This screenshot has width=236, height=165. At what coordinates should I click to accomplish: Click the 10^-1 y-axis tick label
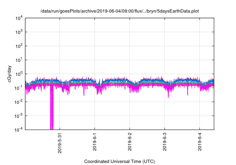click(18, 88)
